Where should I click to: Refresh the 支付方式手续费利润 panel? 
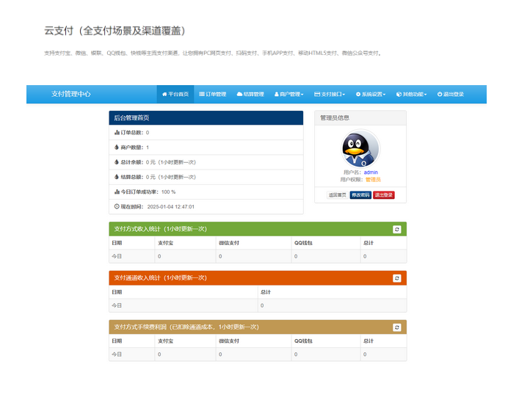(x=397, y=327)
